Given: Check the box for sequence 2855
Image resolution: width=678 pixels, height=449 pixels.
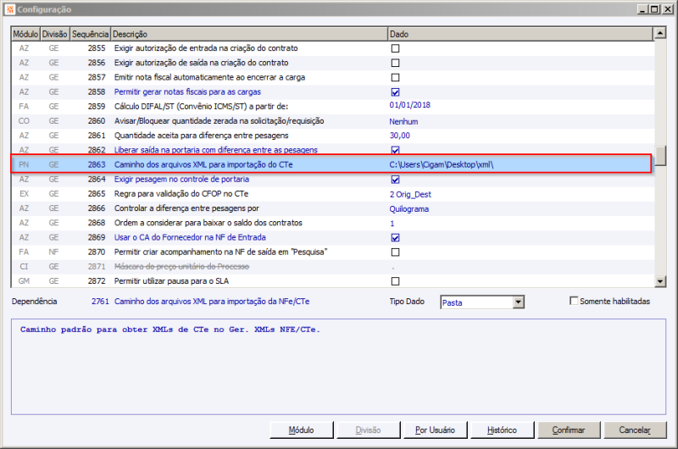Looking at the screenshot, I should [395, 48].
